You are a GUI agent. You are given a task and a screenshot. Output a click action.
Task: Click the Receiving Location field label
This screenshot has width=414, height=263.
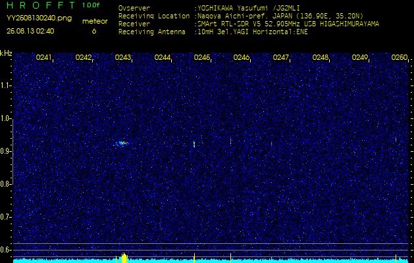click(154, 16)
